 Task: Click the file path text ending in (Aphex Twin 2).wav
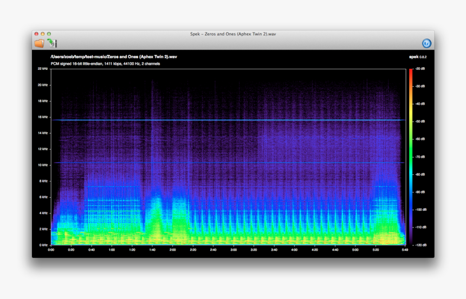coord(114,56)
